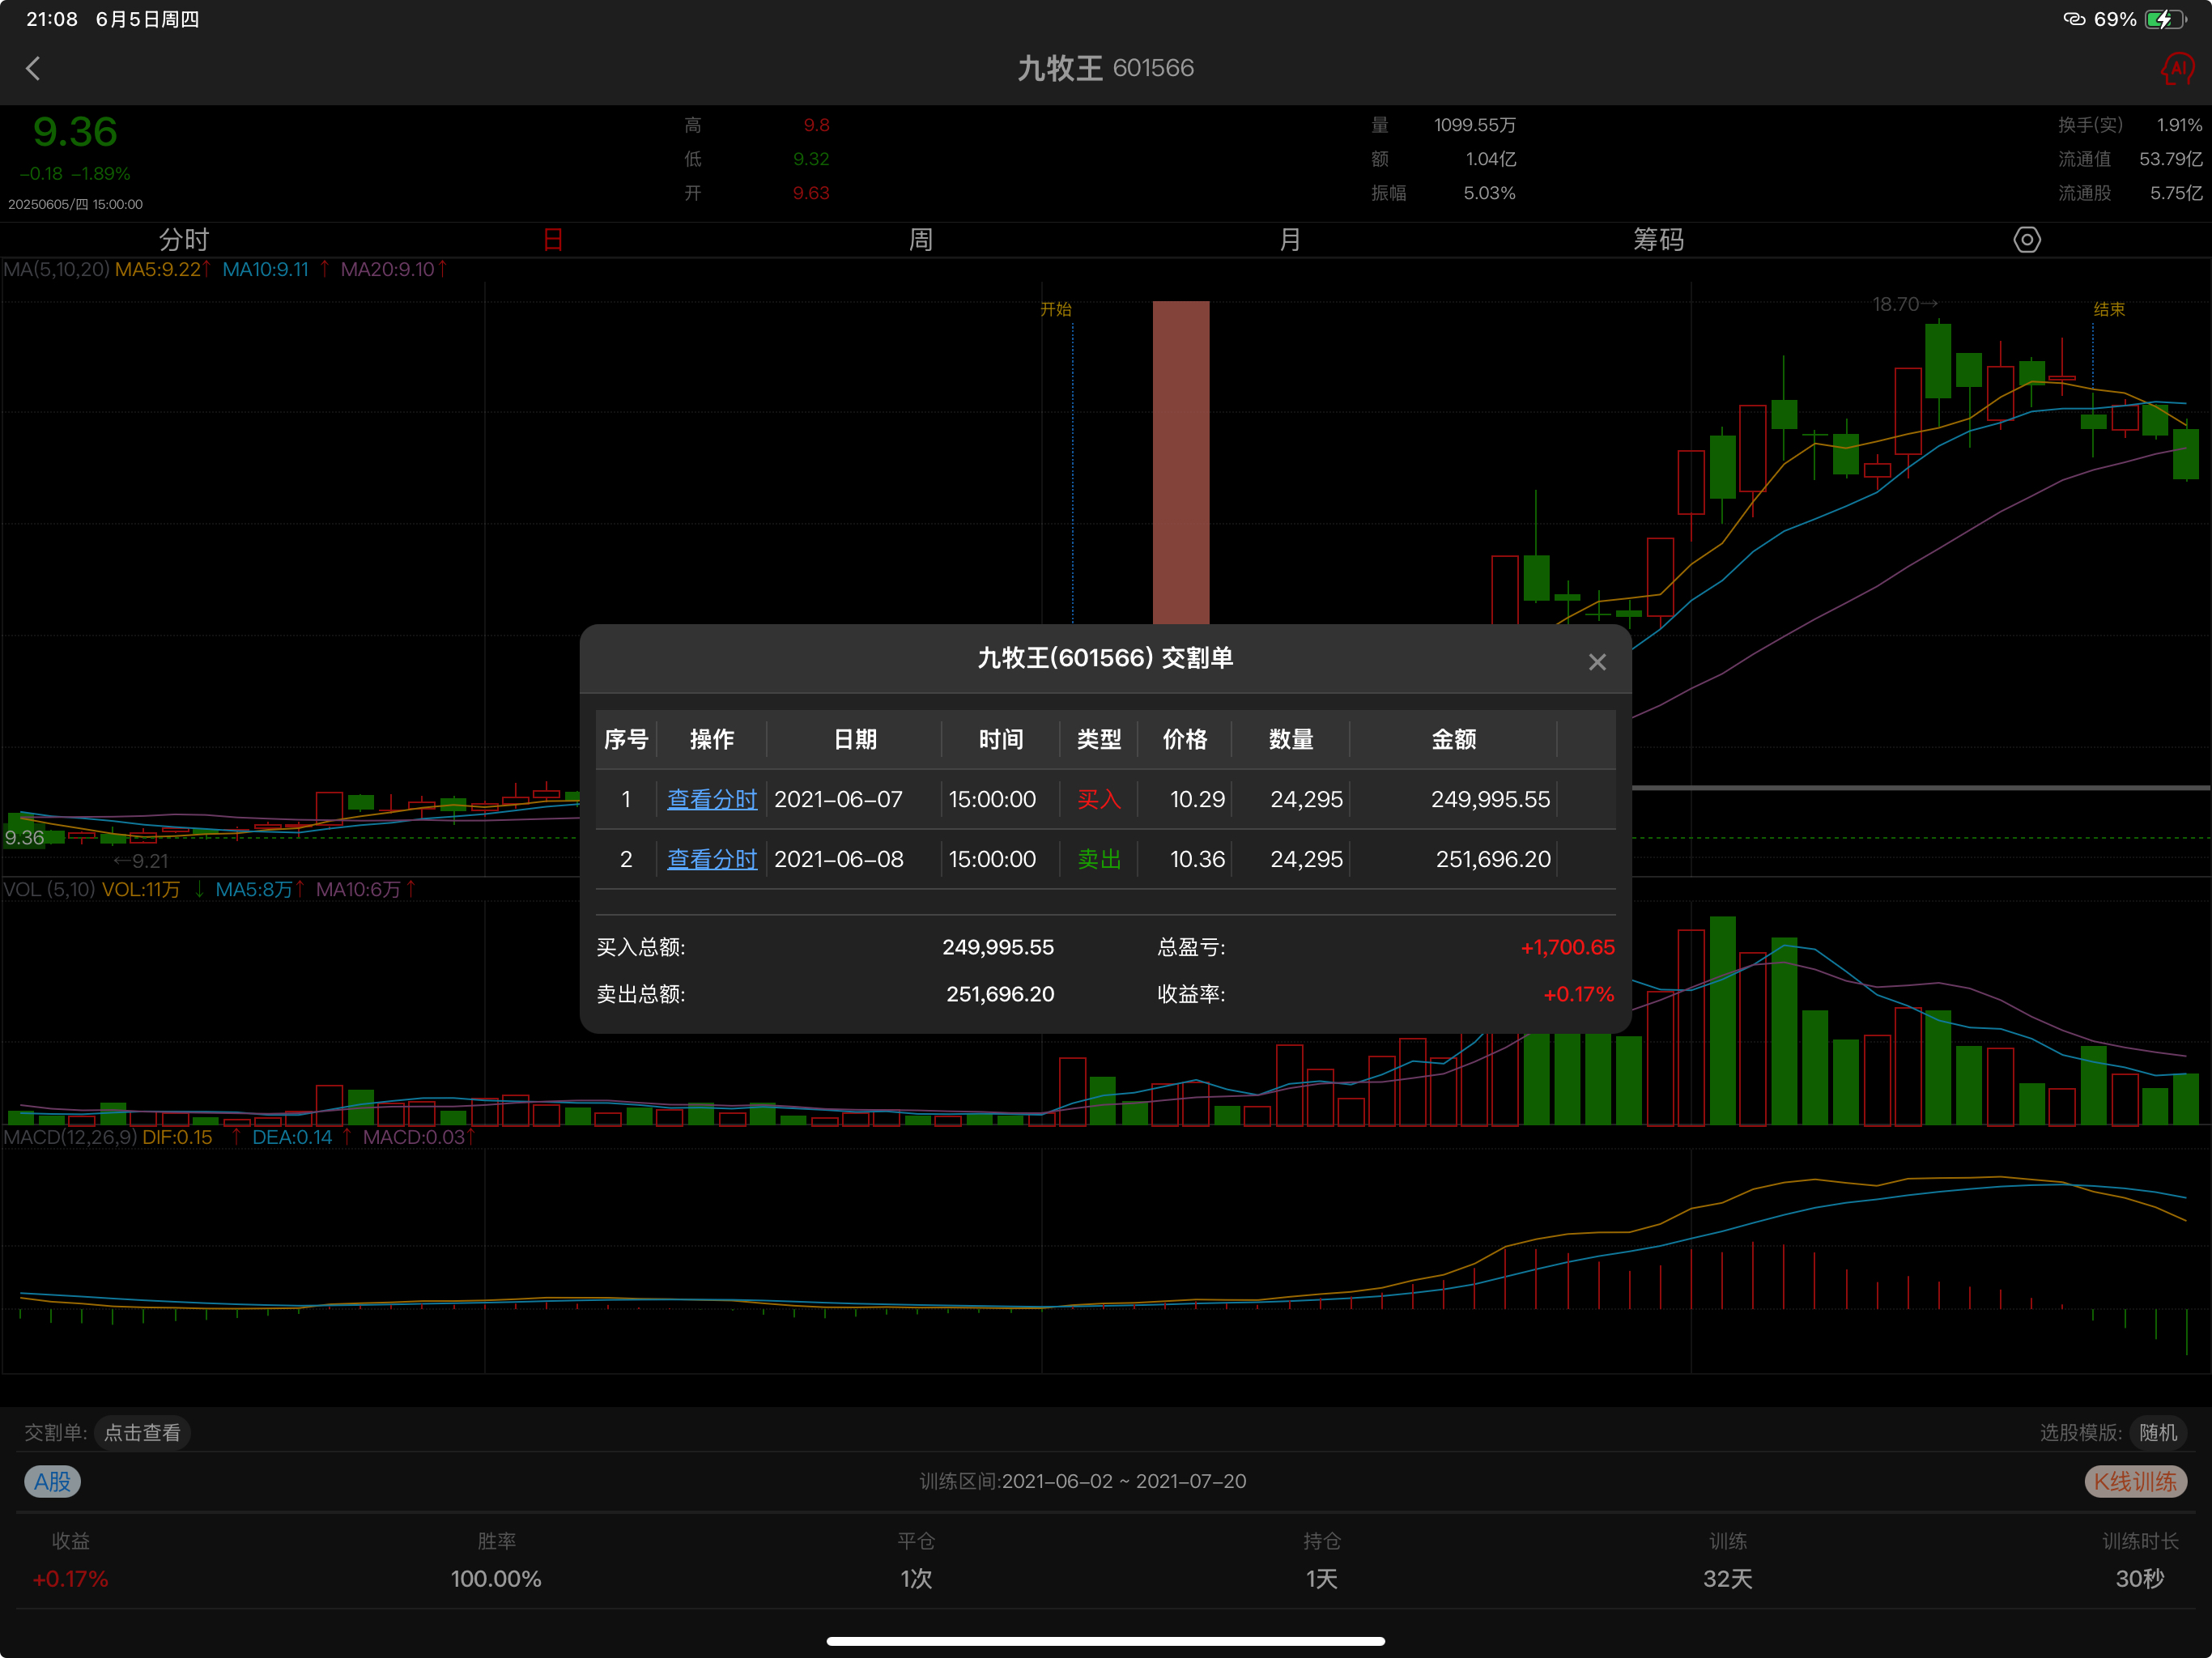
Task: Tap the MA(5,10,20) indicator label
Action: pyautogui.click(x=56, y=269)
